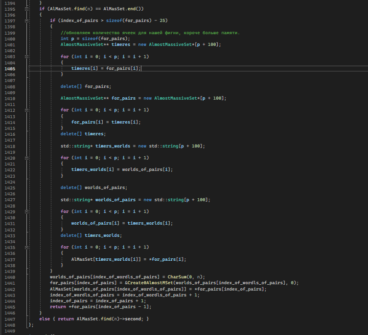This screenshot has height=335, width=368.
Task: Click 'else { return AlMasSet.find(n)->second; }' line
Action: click(x=94, y=319)
